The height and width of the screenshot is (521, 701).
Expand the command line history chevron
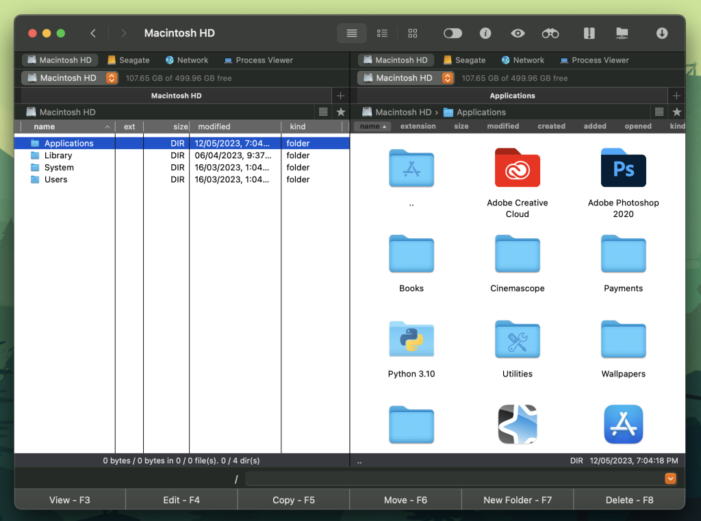click(670, 479)
